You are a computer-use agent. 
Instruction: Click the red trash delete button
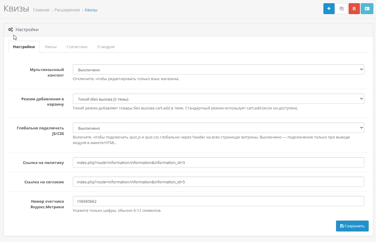pos(354,9)
